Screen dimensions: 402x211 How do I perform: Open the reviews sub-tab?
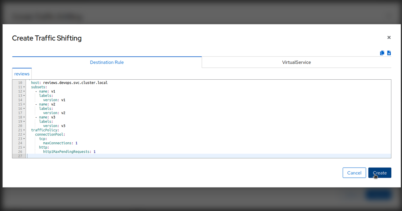pos(22,74)
